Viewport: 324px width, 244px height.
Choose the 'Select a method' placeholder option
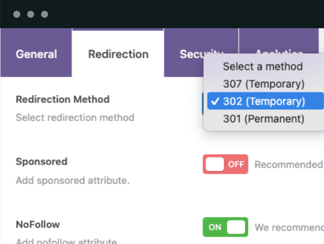click(263, 66)
